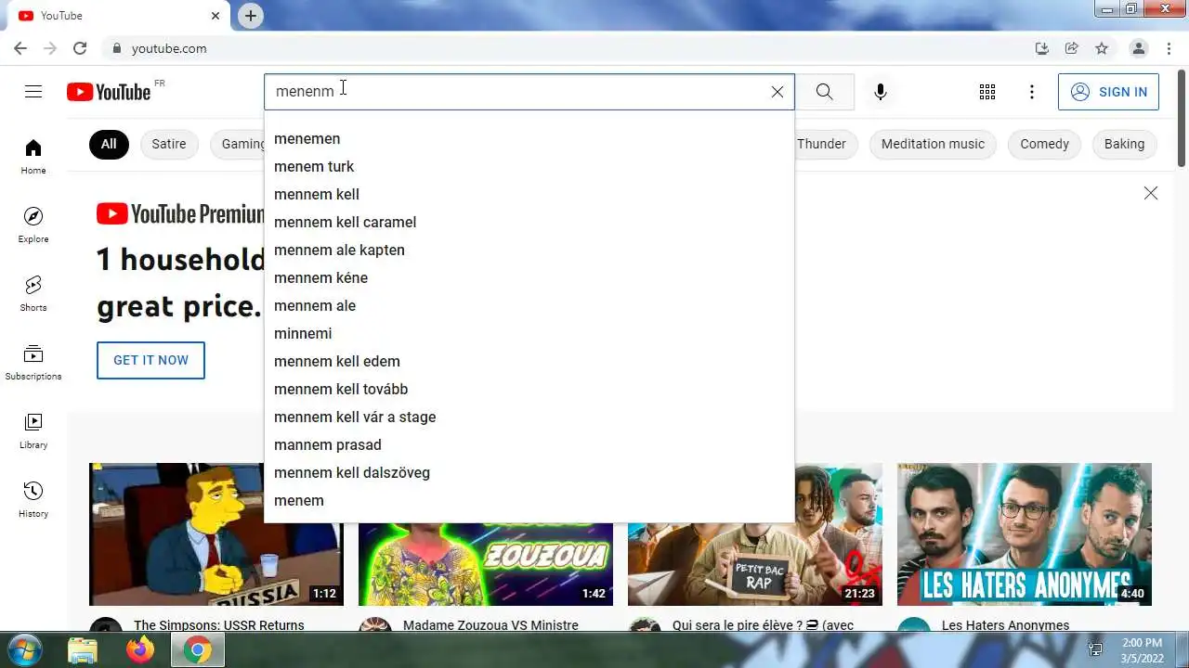The width and height of the screenshot is (1189, 668).
Task: Select the Meditation music chip
Action: [933, 144]
